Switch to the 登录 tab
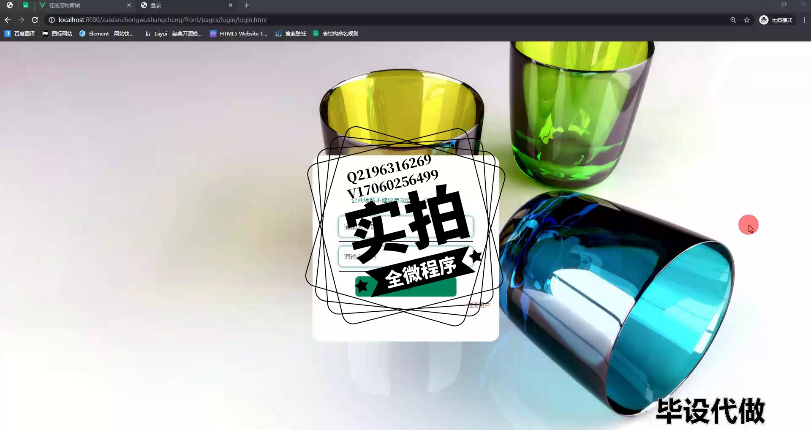811x430 pixels. pos(187,5)
